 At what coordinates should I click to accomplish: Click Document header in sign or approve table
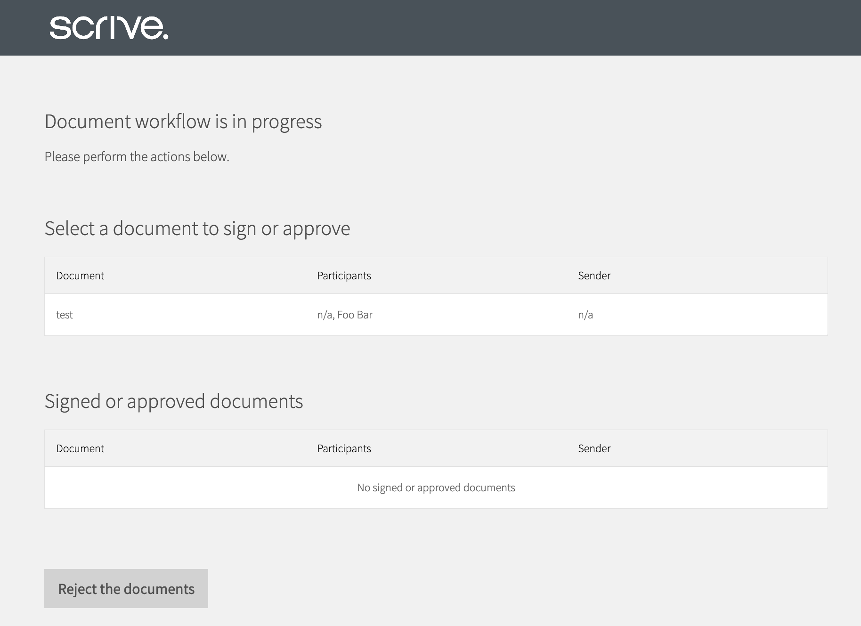(x=80, y=276)
